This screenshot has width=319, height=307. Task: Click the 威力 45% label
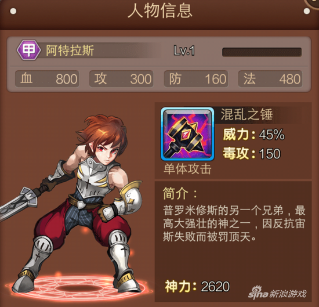pos(253,135)
